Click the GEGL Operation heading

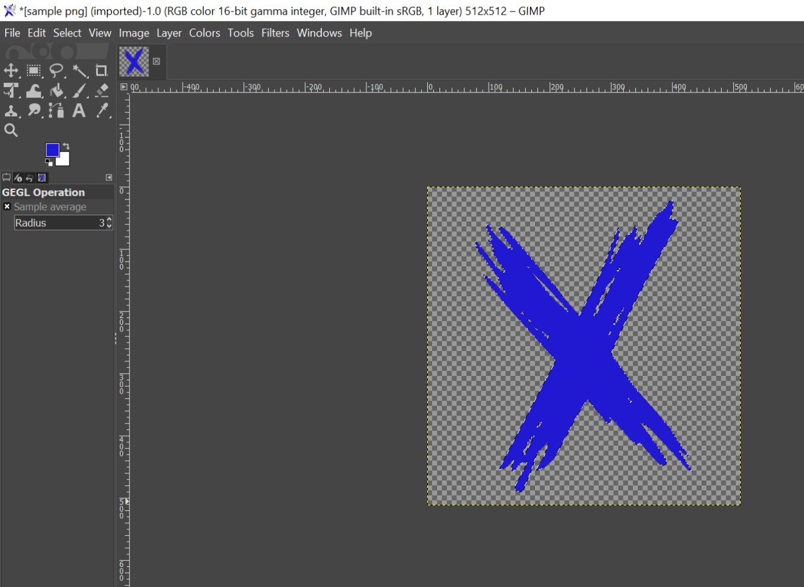[x=43, y=192]
